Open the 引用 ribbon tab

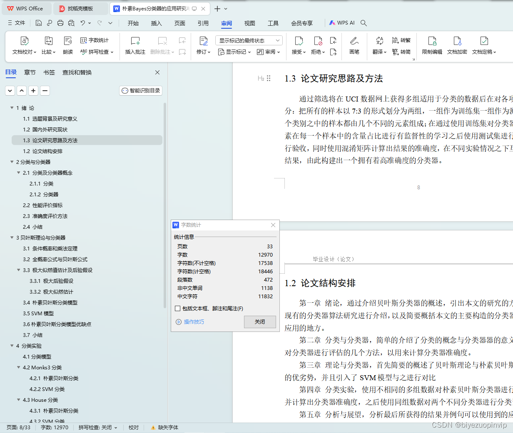tap(203, 23)
